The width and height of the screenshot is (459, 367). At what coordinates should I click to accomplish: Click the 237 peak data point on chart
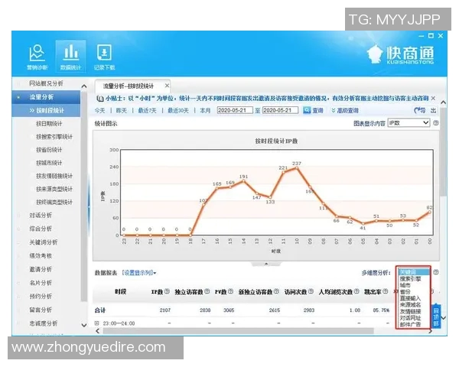point(297,168)
